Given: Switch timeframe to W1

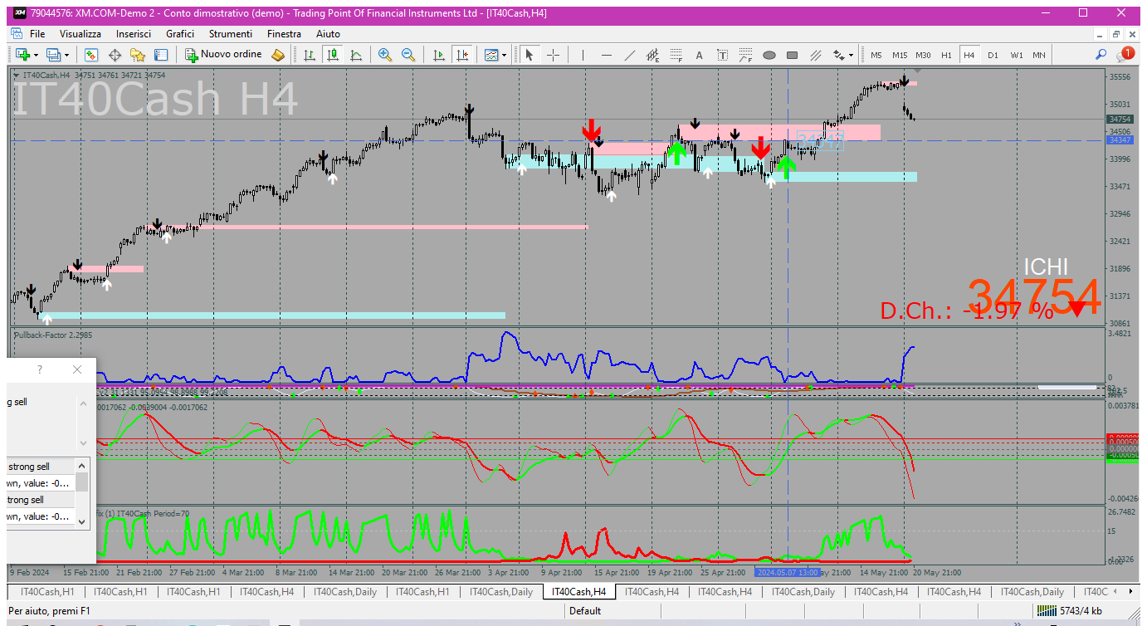Looking at the screenshot, I should click(x=1017, y=55).
